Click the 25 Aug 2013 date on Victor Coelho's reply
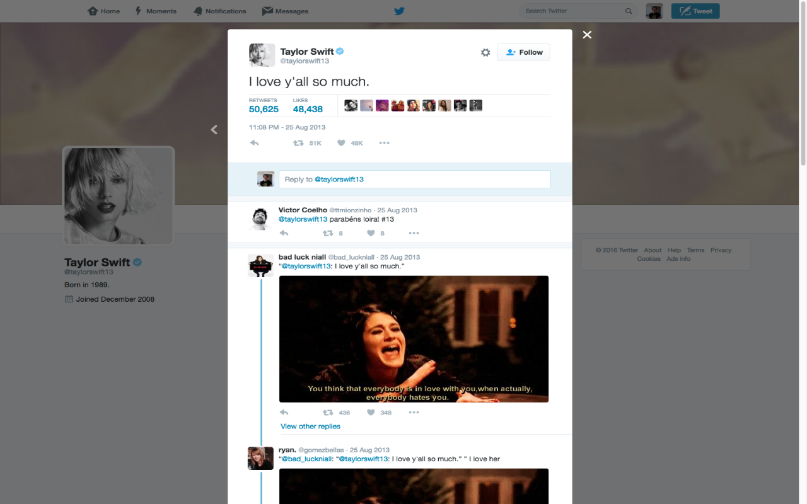 point(397,210)
